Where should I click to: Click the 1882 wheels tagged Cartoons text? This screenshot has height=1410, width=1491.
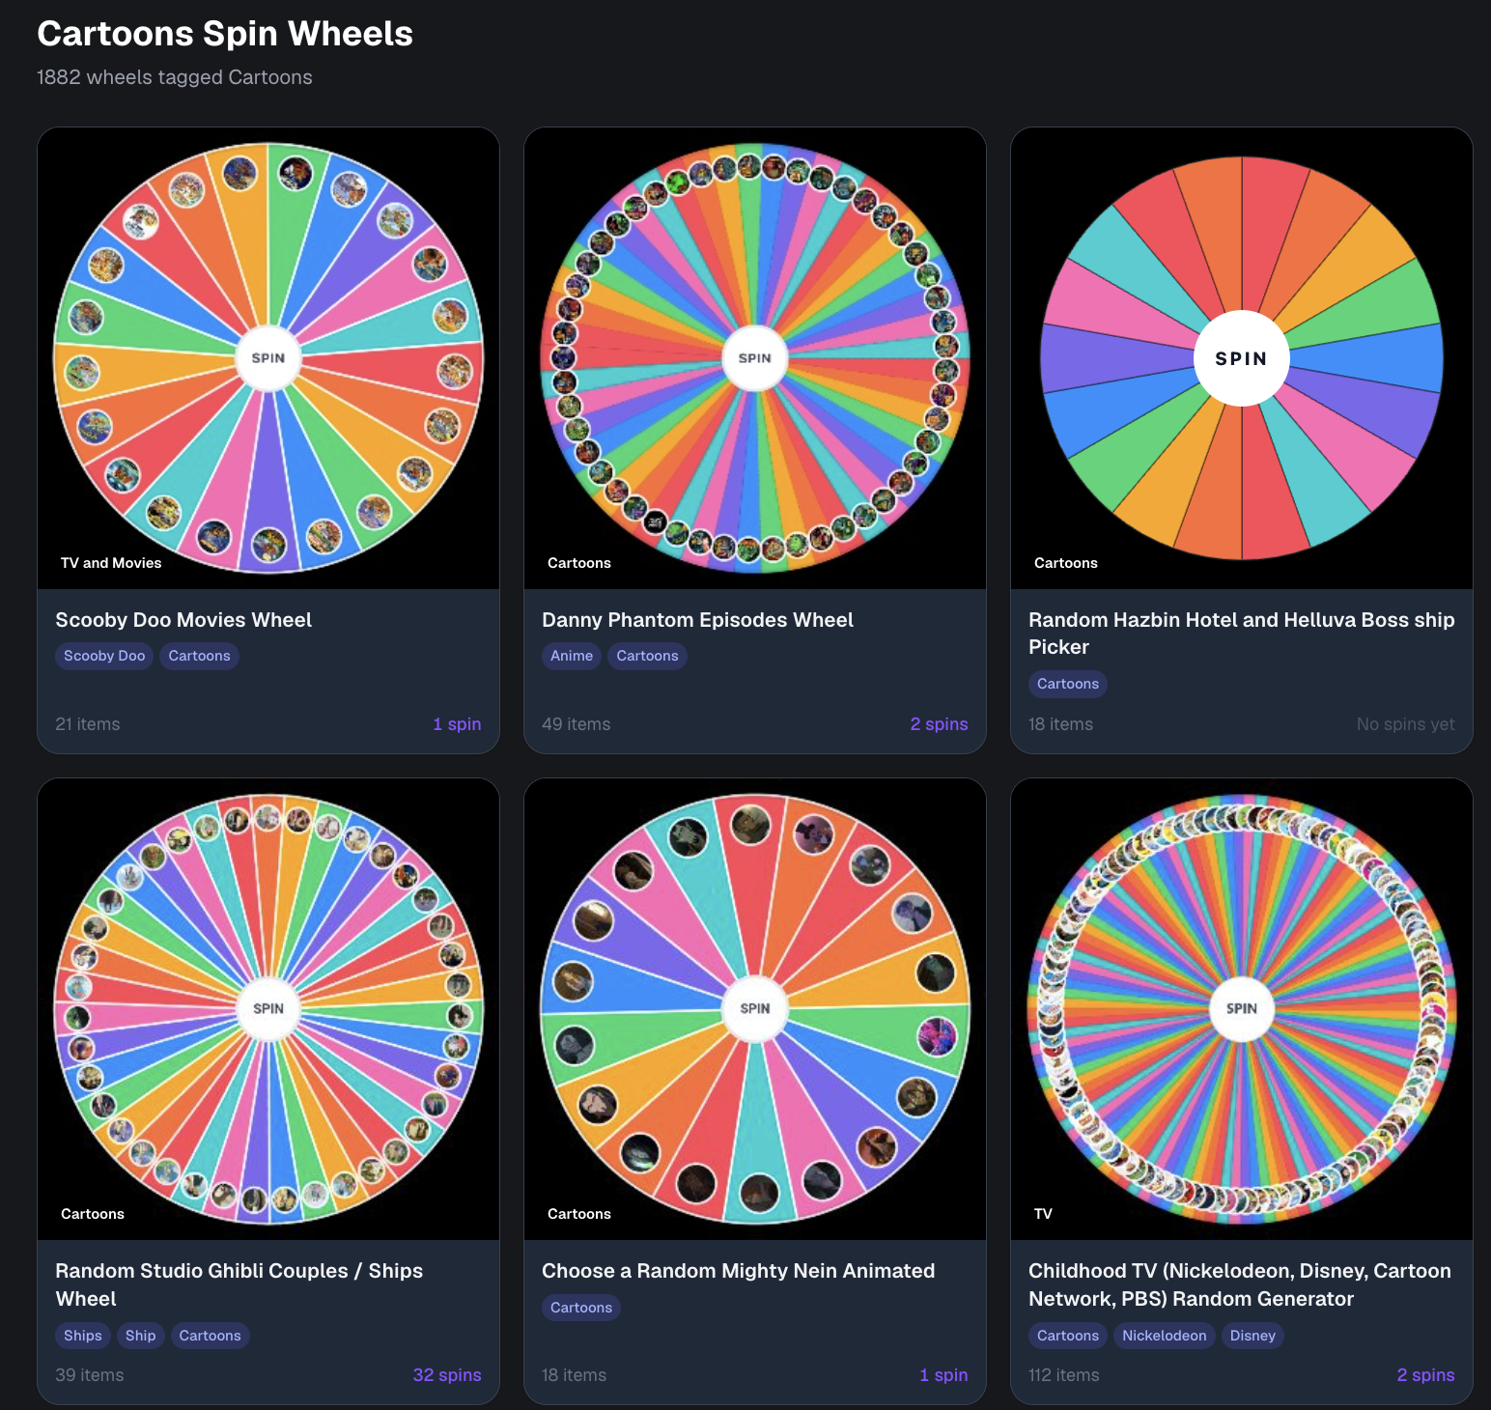[175, 77]
